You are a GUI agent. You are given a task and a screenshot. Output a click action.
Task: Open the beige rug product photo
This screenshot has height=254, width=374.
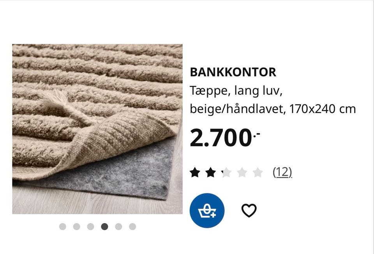pos(97,129)
